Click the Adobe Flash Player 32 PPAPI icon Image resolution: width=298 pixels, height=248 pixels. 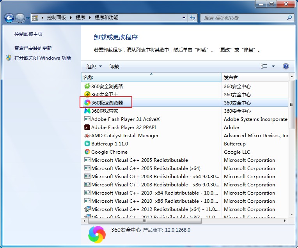point(87,127)
